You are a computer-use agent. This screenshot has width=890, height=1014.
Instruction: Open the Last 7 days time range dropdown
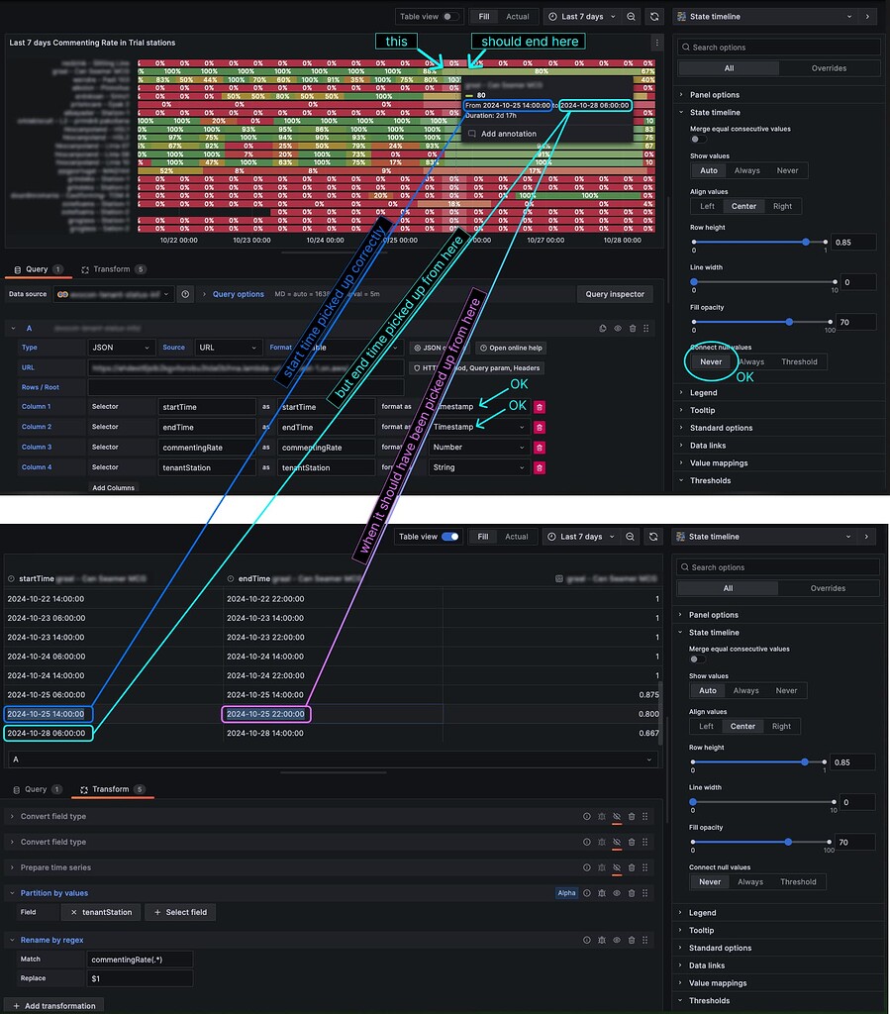point(584,16)
